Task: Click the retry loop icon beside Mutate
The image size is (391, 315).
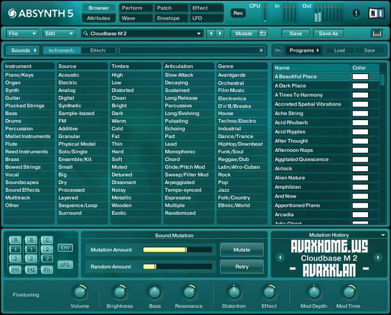Action: (x=262, y=33)
